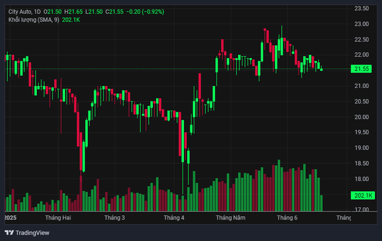
Task: Click the dotted 21.55 price line
Action: pos(178,69)
